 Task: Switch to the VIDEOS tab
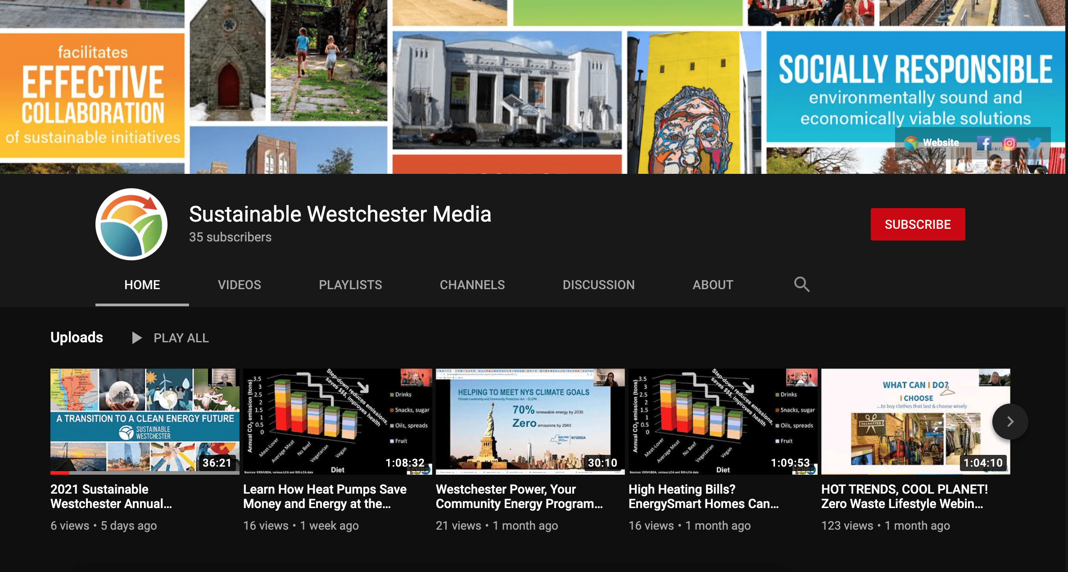point(240,285)
